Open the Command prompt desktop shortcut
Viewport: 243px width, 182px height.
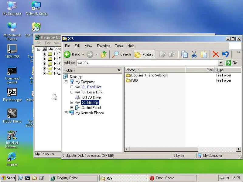coord(12,75)
